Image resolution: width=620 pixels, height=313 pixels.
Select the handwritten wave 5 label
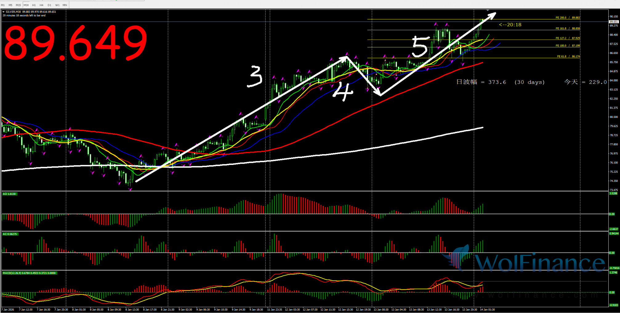point(420,46)
